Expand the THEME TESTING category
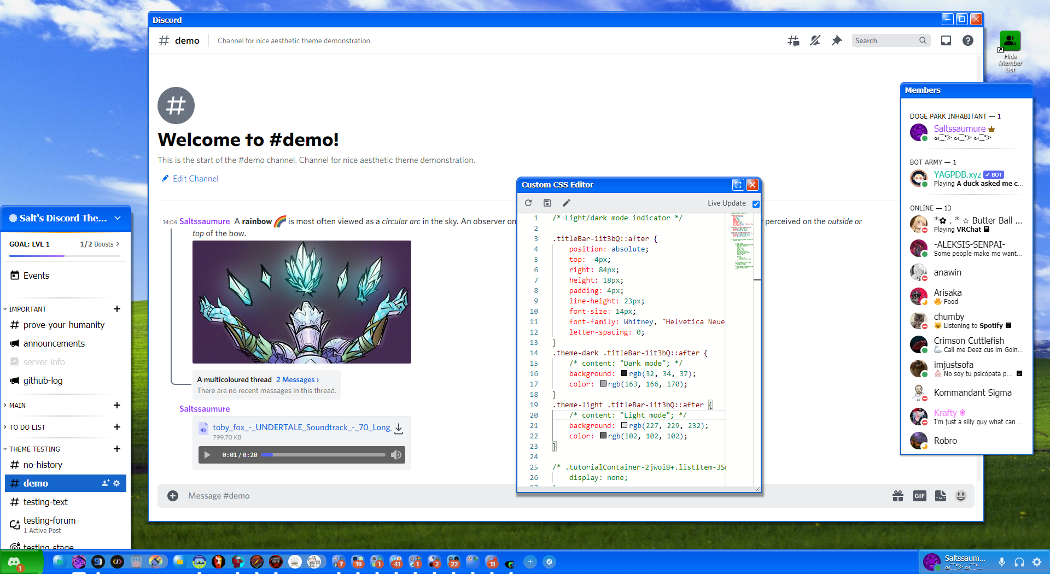Screen dimensions: 1050x574 34,449
